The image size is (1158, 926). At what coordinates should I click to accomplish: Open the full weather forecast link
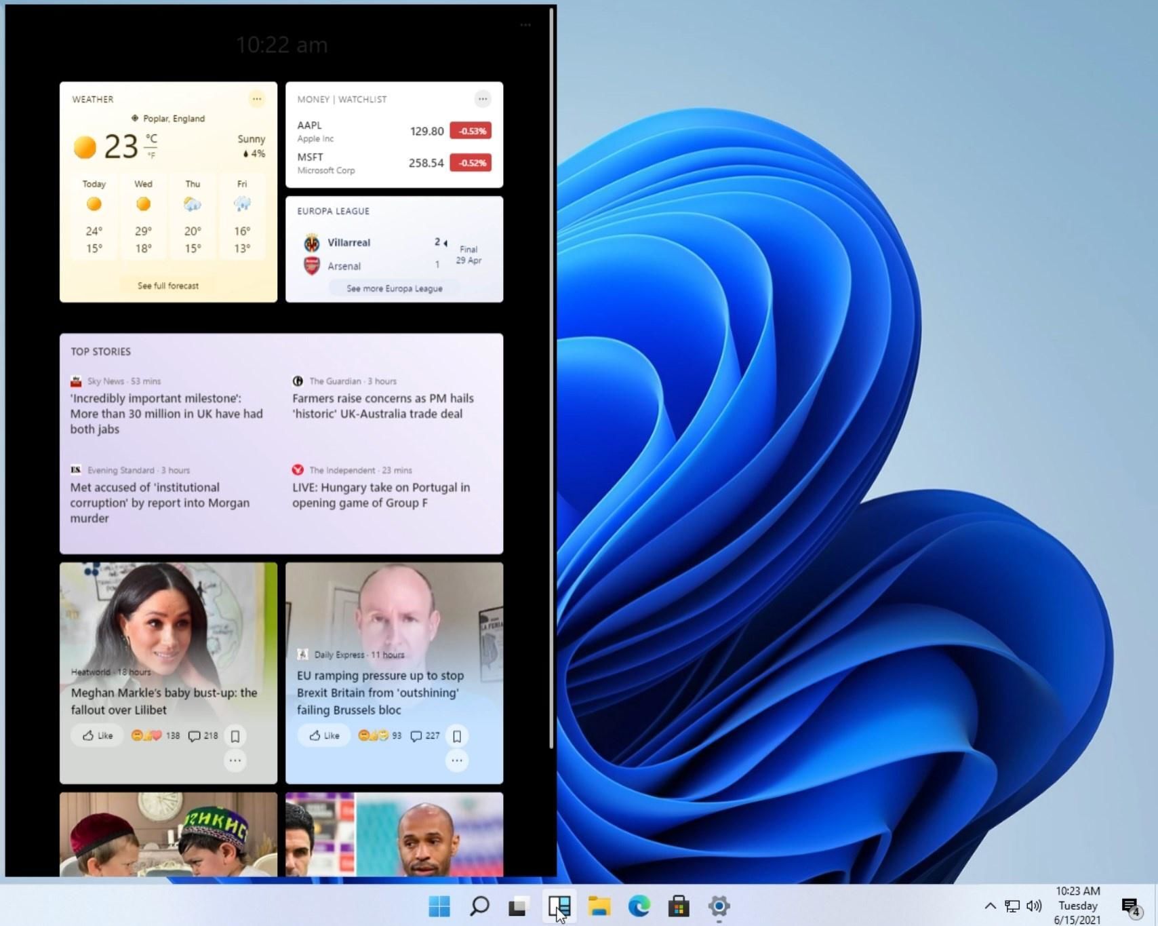(x=168, y=286)
